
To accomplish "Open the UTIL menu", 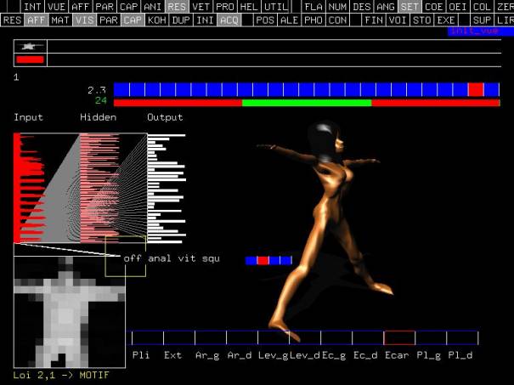I will coord(275,6).
